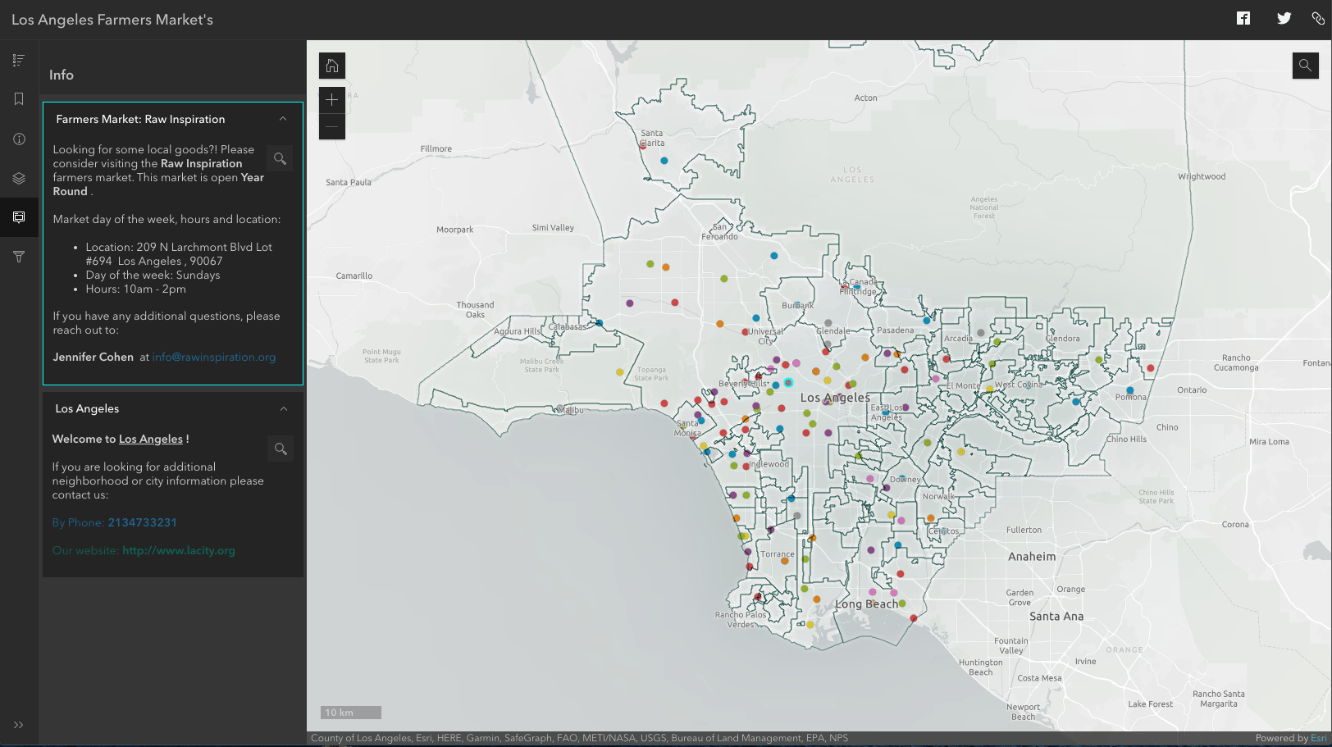Click the Irvine map label

click(1086, 662)
